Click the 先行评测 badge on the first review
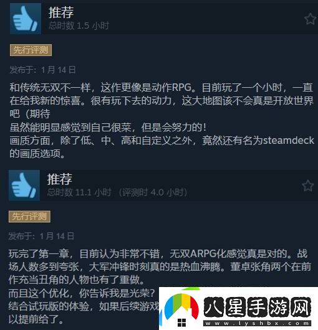This screenshot has width=318, height=330. tap(31, 50)
